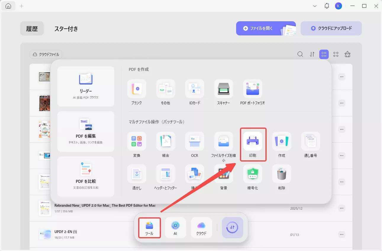The image size is (382, 251).
Task: Open the title bar chevron dropdown
Action: (x=315, y=6)
